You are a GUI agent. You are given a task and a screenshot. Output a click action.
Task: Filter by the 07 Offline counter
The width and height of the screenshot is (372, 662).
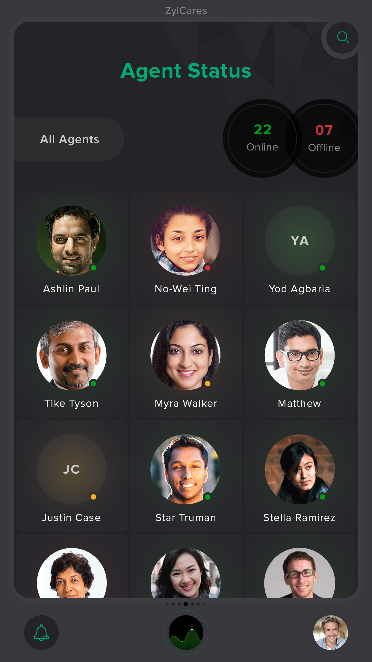tap(324, 138)
